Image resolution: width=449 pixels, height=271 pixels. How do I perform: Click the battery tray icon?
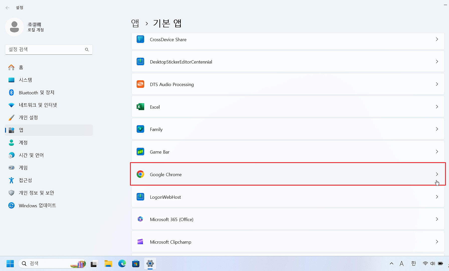click(x=440, y=263)
